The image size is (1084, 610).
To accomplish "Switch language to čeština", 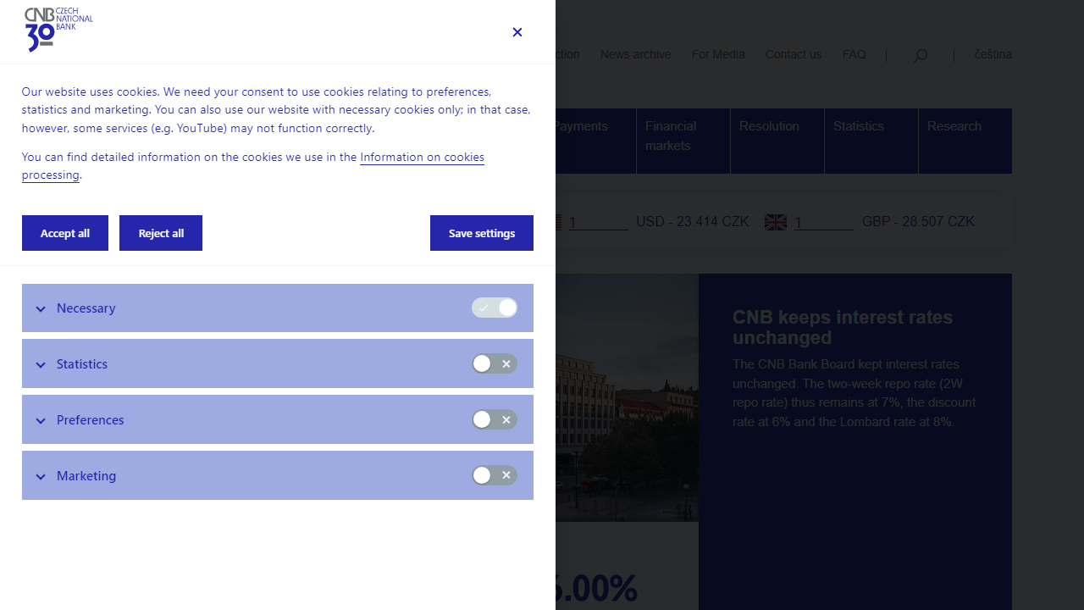I will click(x=993, y=55).
